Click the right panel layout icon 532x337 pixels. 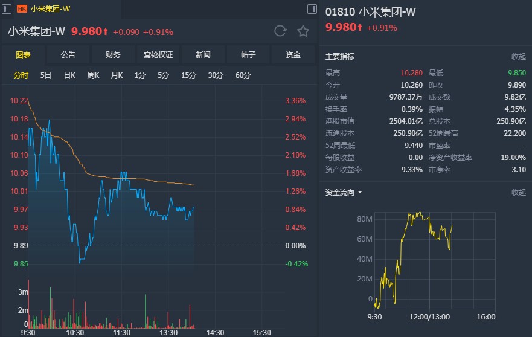(x=312, y=9)
